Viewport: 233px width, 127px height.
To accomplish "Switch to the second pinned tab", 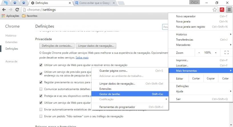I will pyautogui.click(x=15, y=3).
